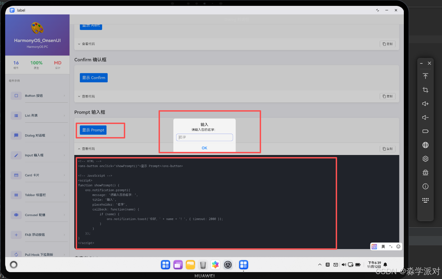Click the emoji smiley in input method bar
This screenshot has width=442, height=279.
click(x=398, y=247)
